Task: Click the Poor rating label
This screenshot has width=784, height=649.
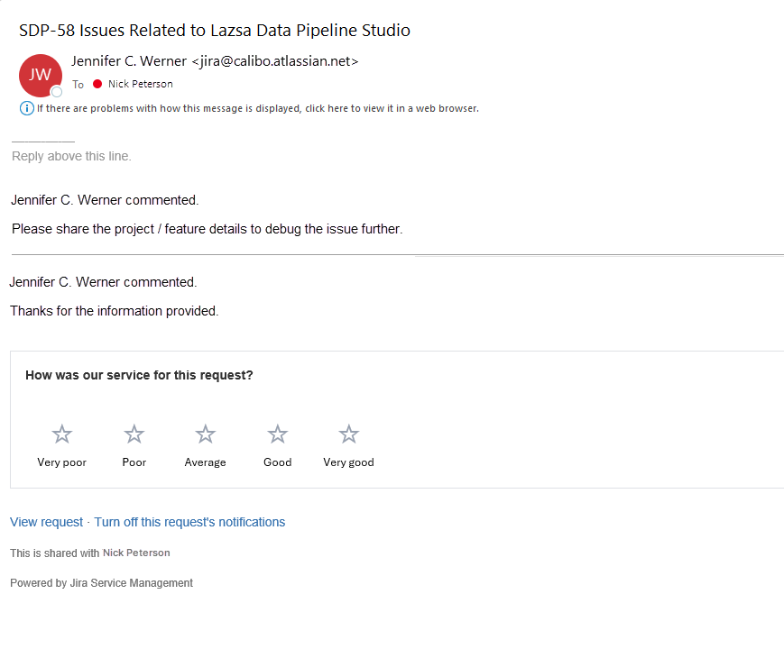Action: point(134,462)
